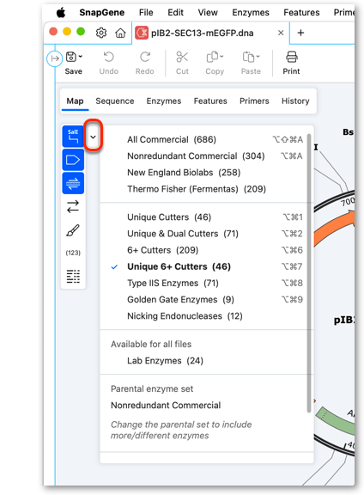Open the Paste dropdown arrow
Screen dimensions: 364x495
(x=258, y=57)
